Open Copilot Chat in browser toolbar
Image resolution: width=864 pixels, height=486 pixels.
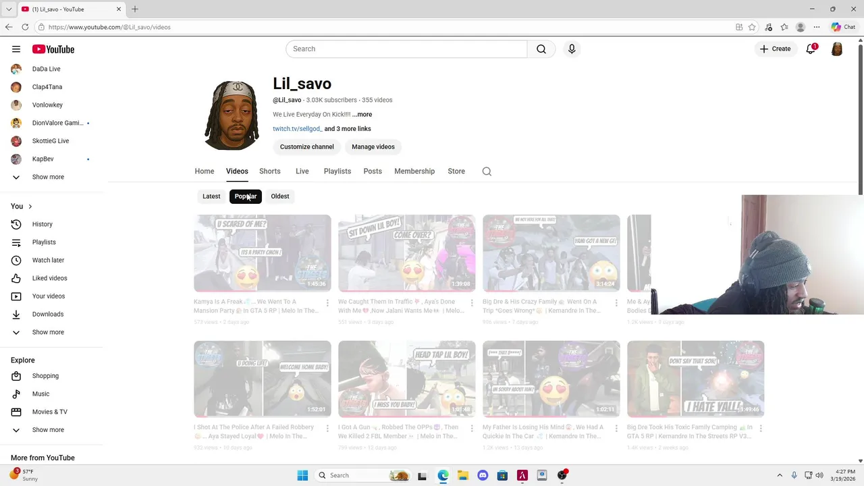(844, 27)
